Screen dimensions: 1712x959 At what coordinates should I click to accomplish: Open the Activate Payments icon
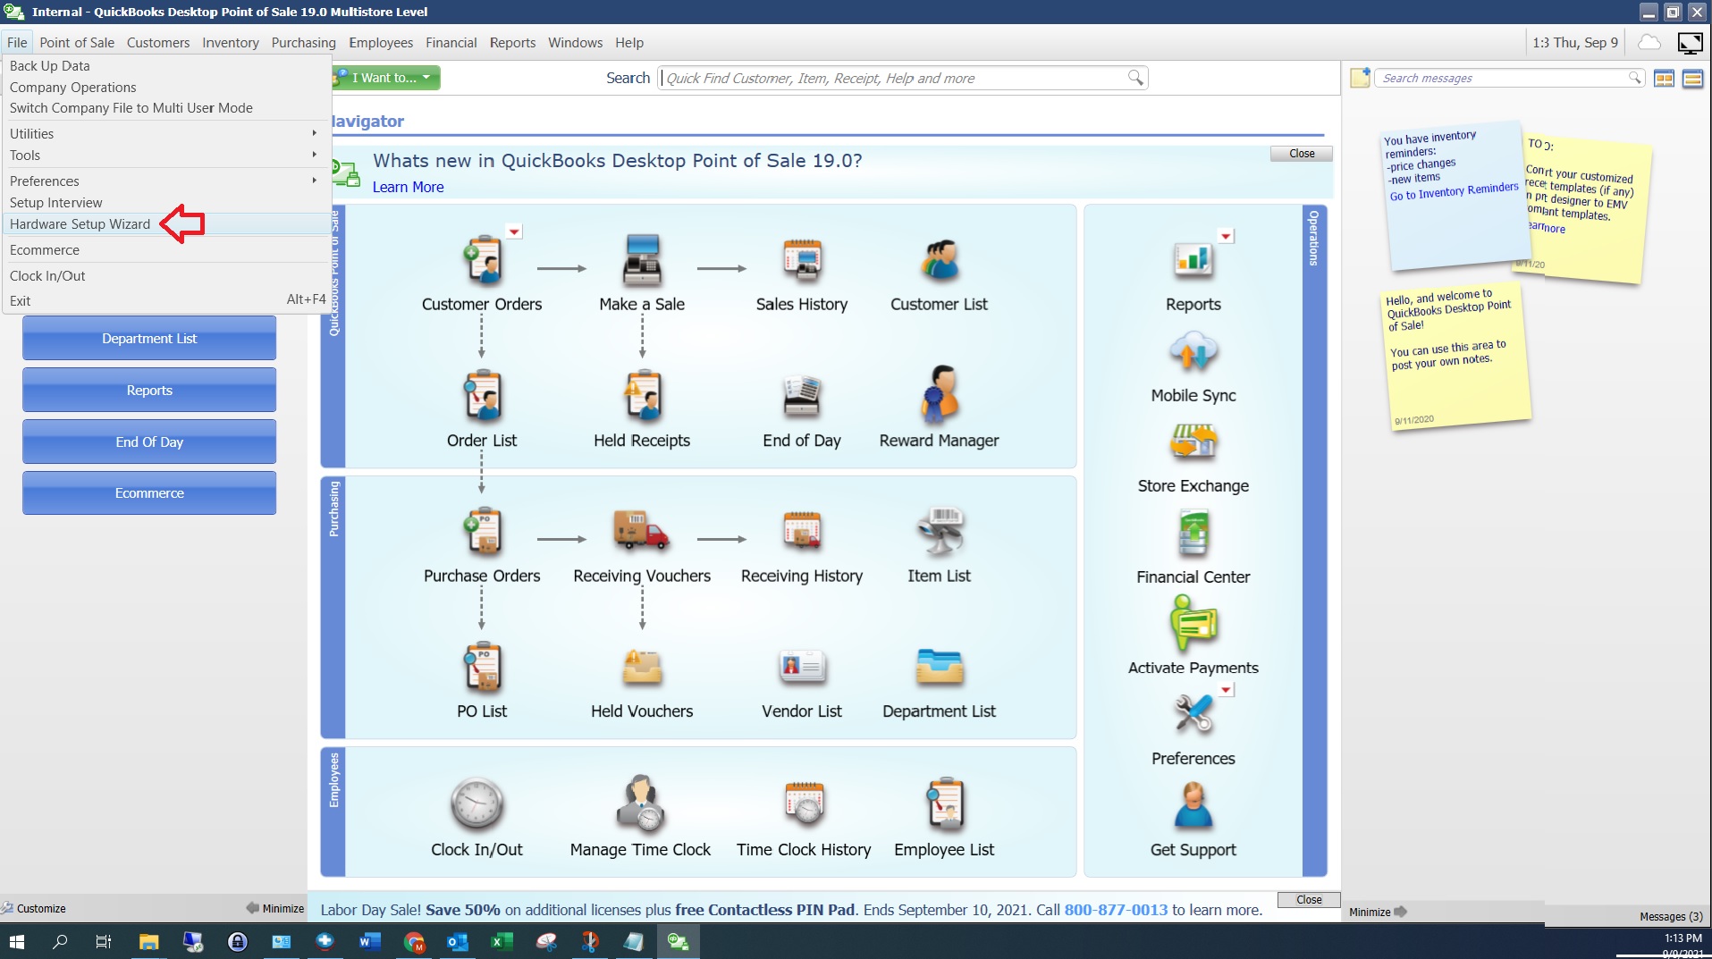1193,623
